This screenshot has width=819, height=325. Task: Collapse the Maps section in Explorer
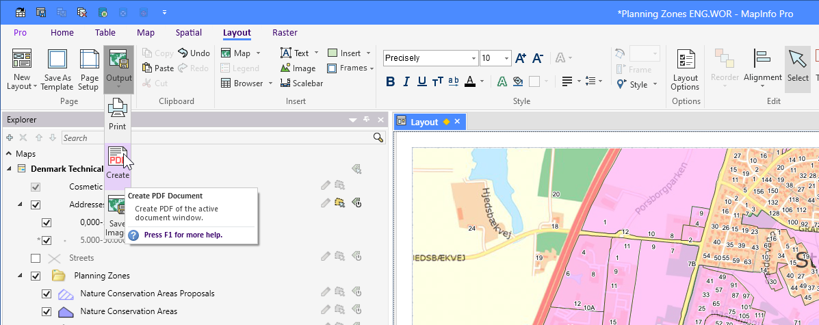coord(9,154)
